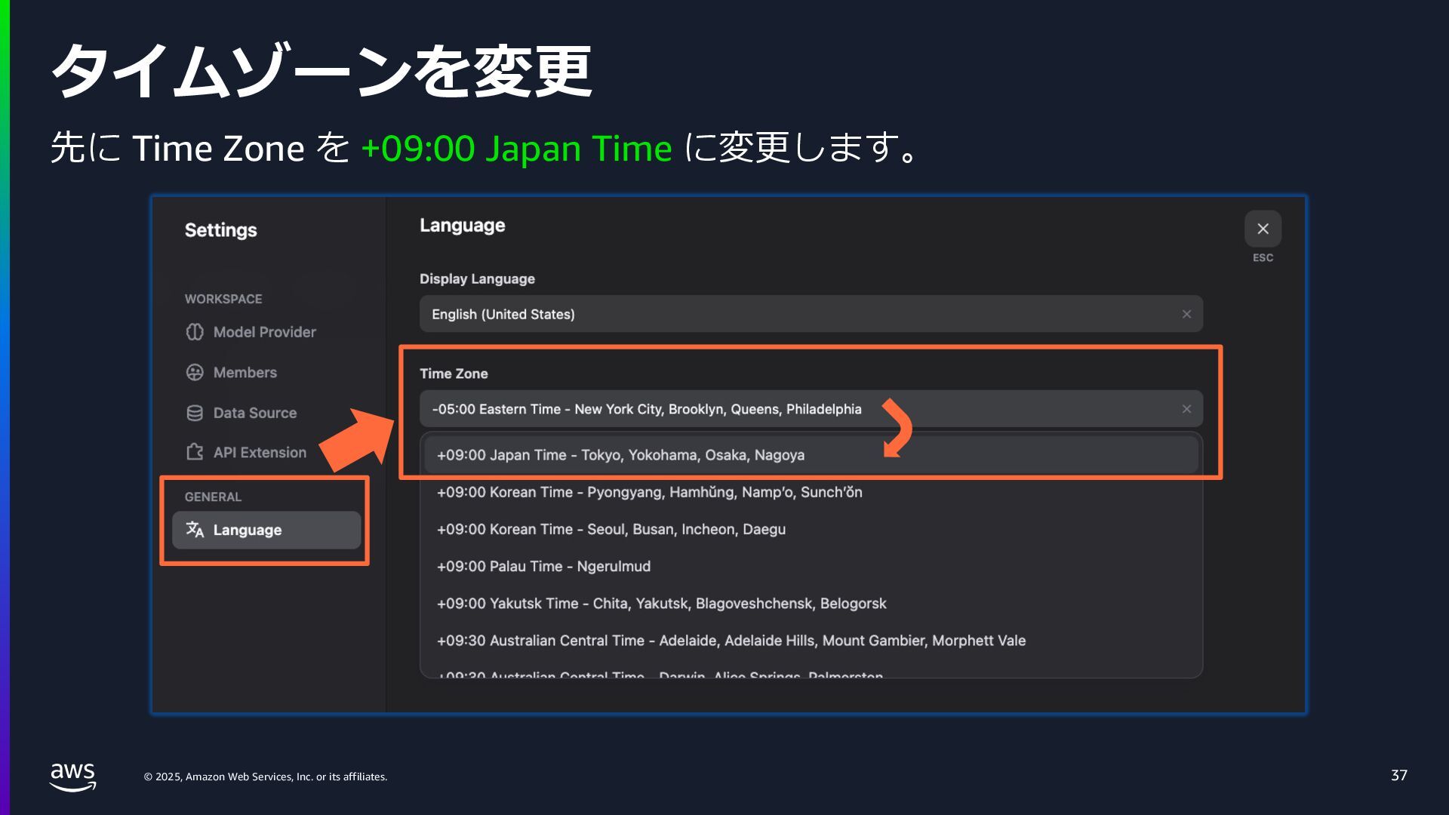
Task: Choose Korean Time - Seoul, Busan option
Action: pyautogui.click(x=611, y=529)
